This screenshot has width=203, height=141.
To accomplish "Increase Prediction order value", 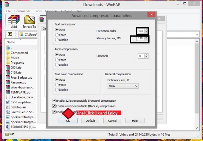I will [x=146, y=30].
